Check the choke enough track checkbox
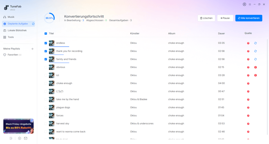Viewport: 269px width, 144px height. [x=46, y=83]
